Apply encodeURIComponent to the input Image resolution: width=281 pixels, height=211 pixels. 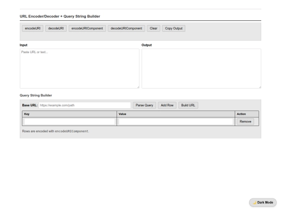(87, 28)
